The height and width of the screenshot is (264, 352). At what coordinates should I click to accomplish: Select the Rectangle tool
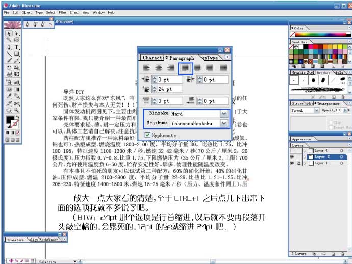[x=17, y=54]
